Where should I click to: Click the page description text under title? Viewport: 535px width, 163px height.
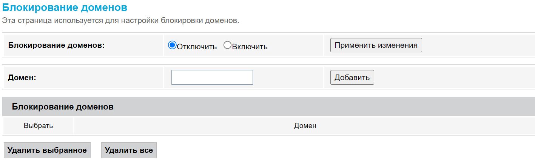point(120,20)
